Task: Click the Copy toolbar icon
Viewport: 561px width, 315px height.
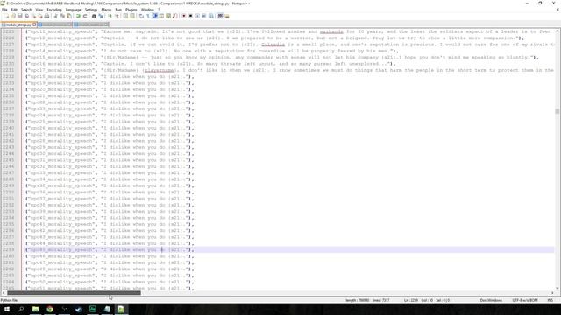Action: click(62, 16)
